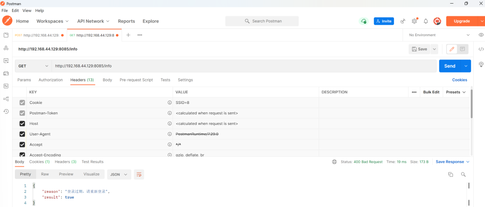Open tab options three-dots menu
Screen dimensions: 485x207
coord(140,35)
